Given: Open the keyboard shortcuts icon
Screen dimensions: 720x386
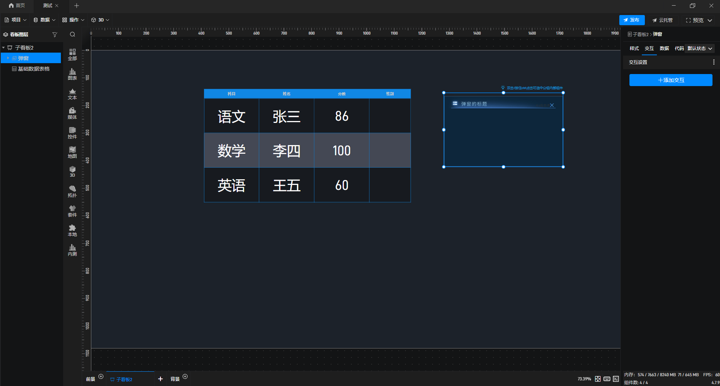Looking at the screenshot, I should pyautogui.click(x=607, y=379).
